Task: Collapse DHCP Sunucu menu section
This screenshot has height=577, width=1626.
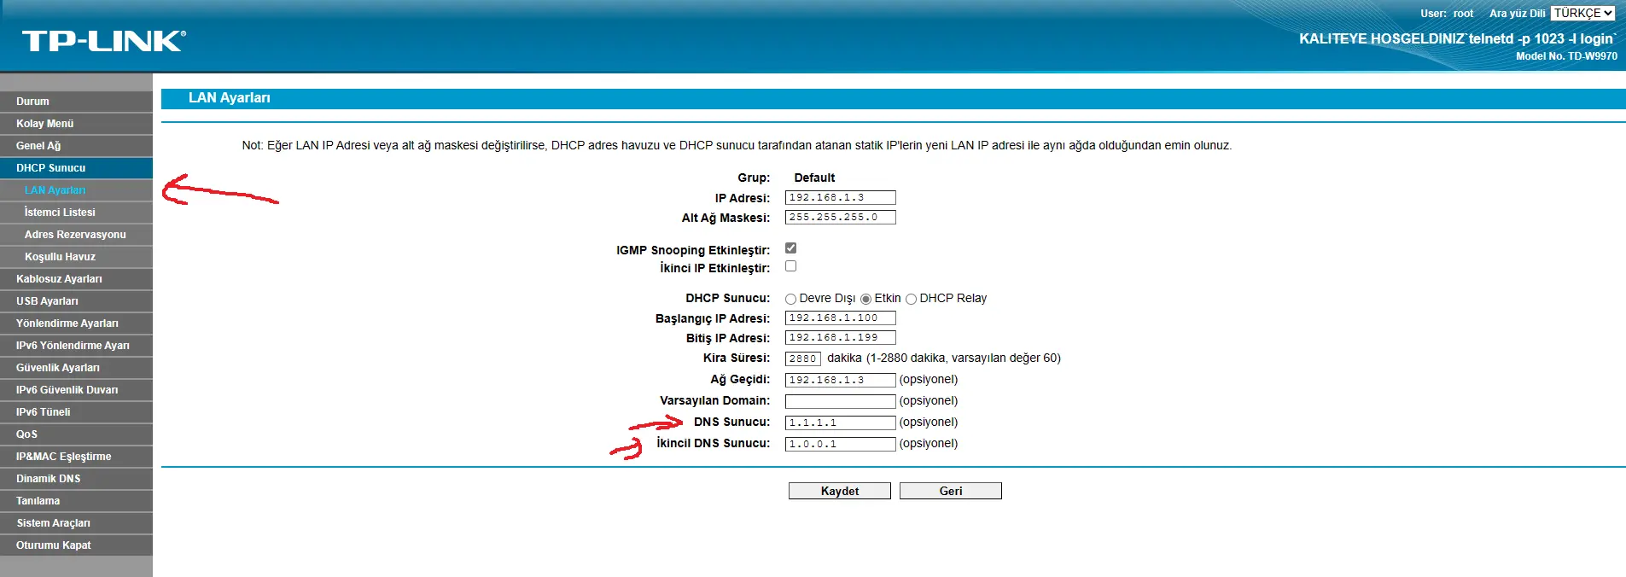Action: tap(76, 168)
